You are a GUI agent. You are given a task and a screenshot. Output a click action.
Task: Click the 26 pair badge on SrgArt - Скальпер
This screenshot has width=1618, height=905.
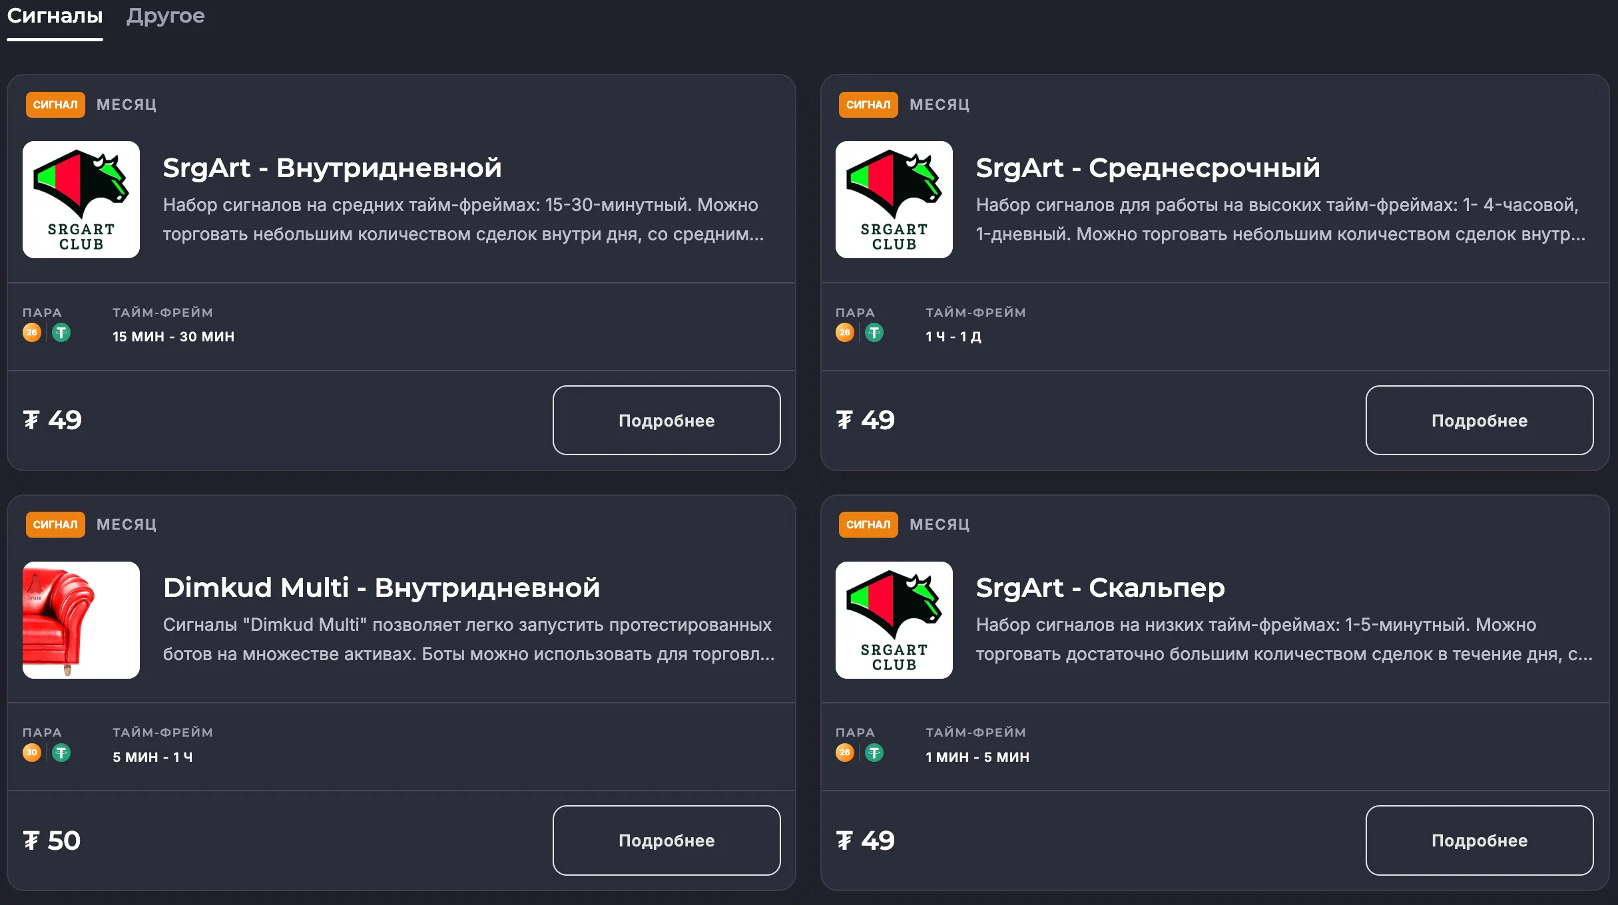844,753
